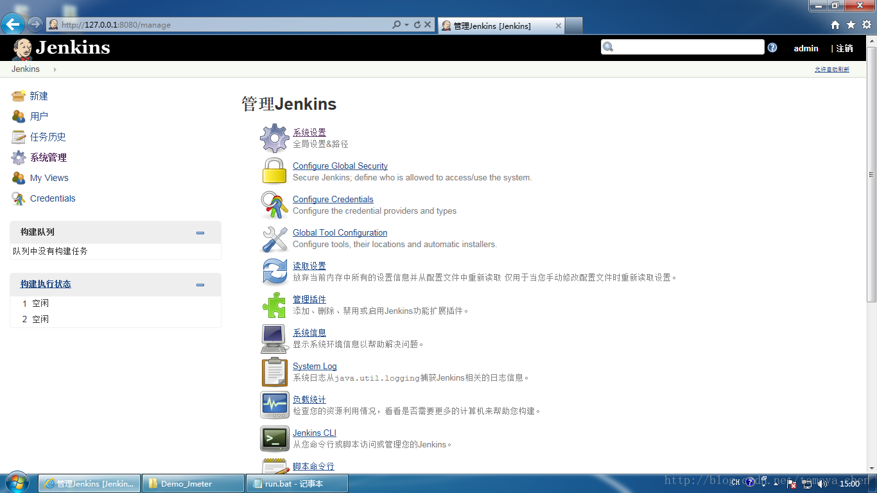Open My Views in the sidebar
The height and width of the screenshot is (493, 877).
click(x=49, y=178)
